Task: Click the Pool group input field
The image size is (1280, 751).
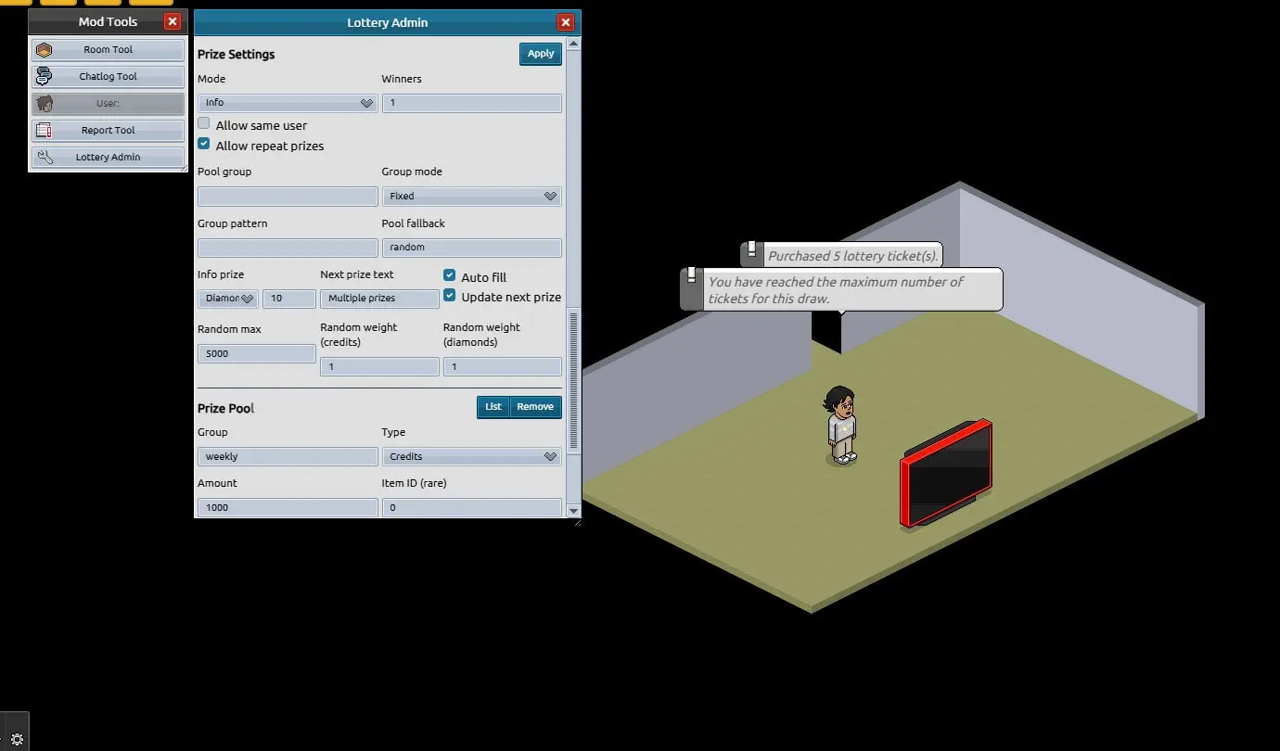Action: pyautogui.click(x=288, y=197)
